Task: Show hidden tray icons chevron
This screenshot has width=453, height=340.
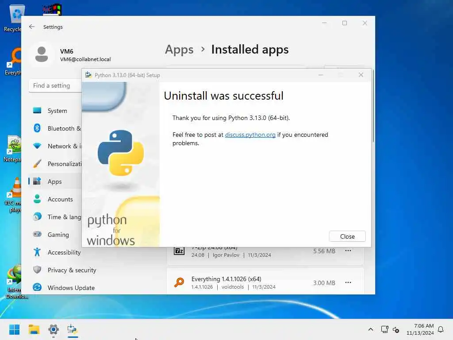Action: [x=371, y=329]
